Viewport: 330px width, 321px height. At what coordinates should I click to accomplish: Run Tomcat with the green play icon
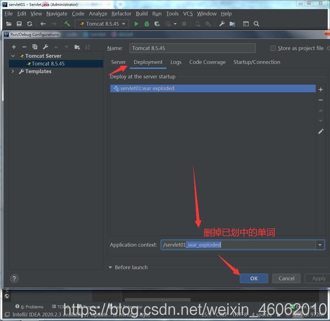136,24
